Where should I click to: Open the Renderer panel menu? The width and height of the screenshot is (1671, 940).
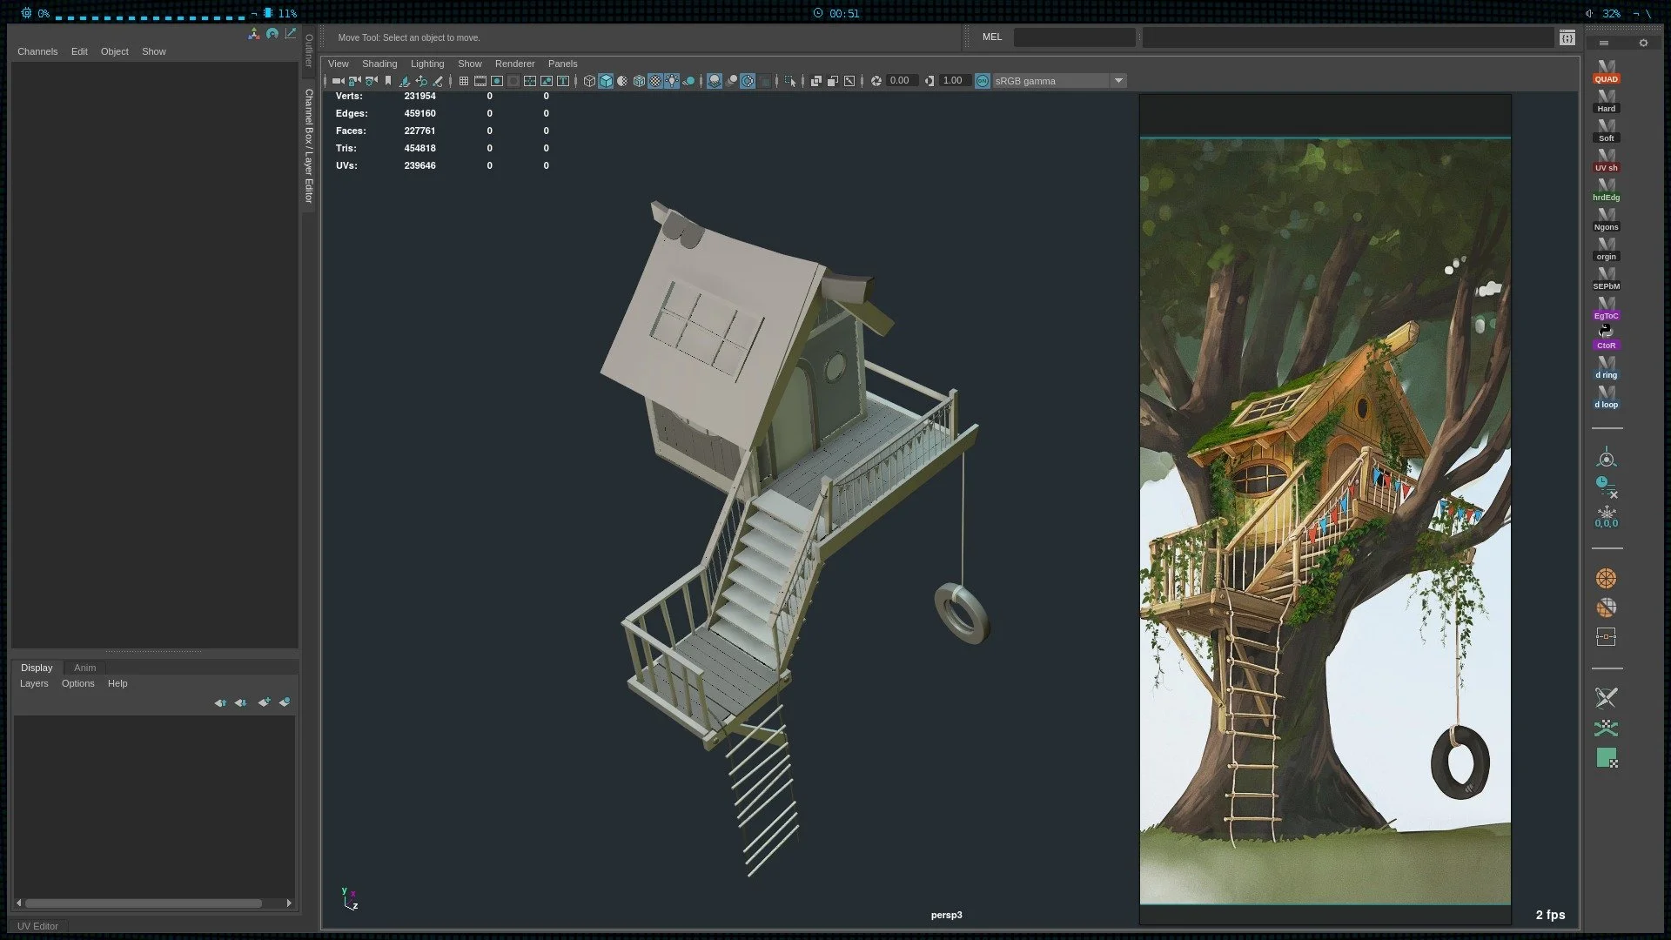(x=514, y=64)
